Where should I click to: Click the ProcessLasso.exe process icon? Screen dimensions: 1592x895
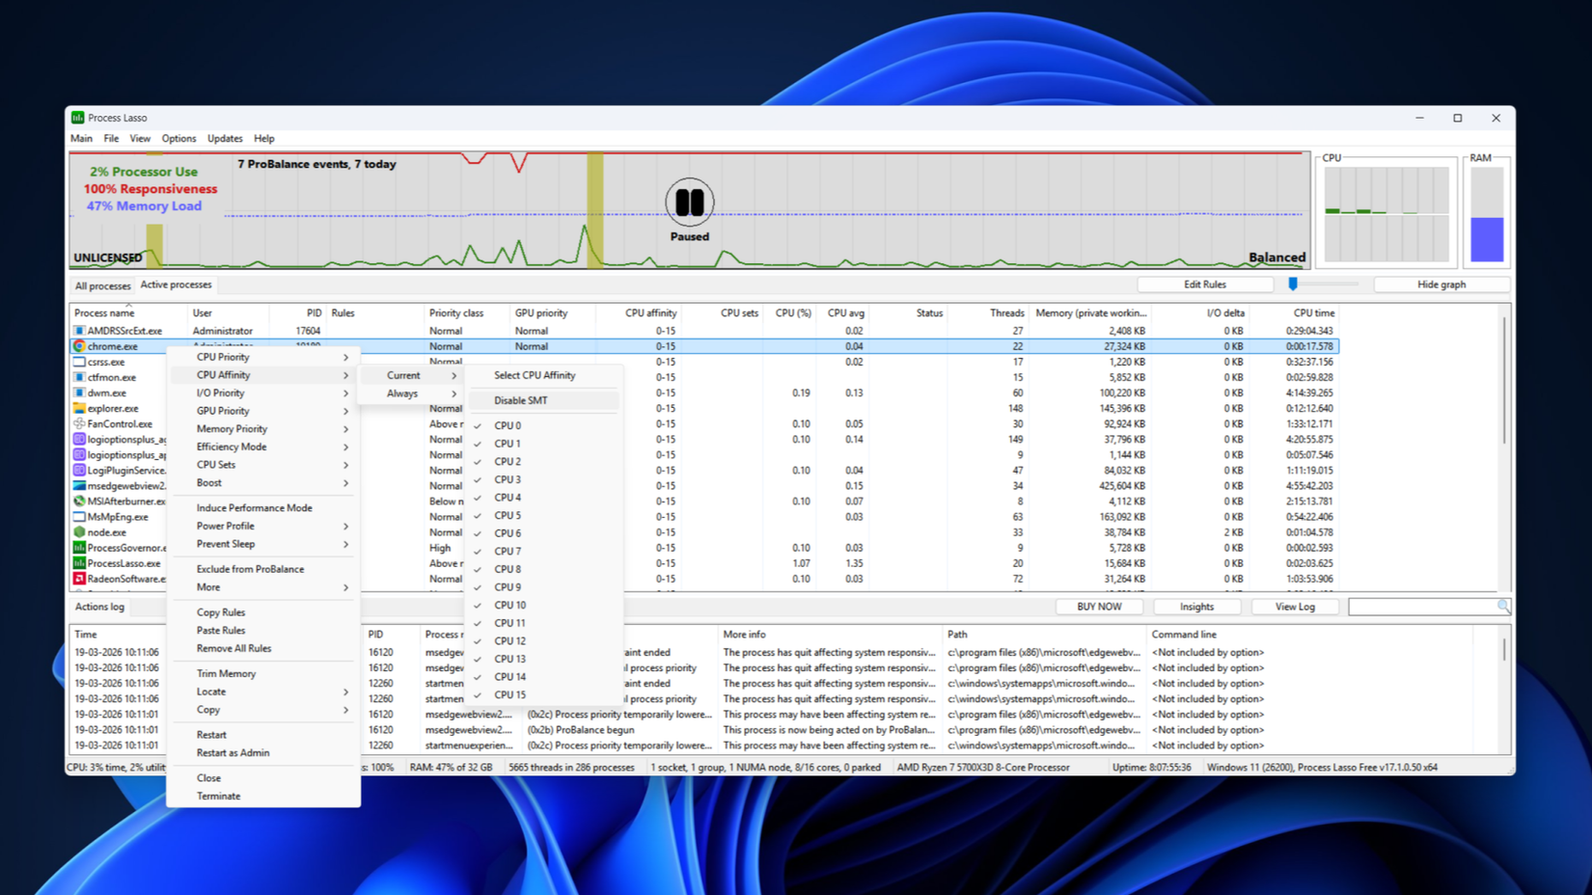(x=81, y=563)
